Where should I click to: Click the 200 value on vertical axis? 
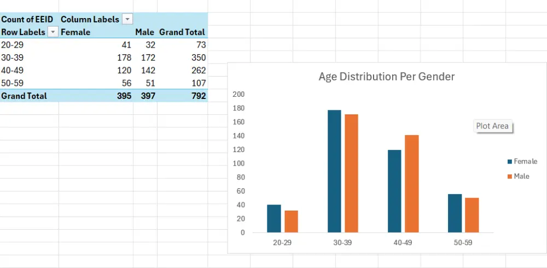pos(238,94)
